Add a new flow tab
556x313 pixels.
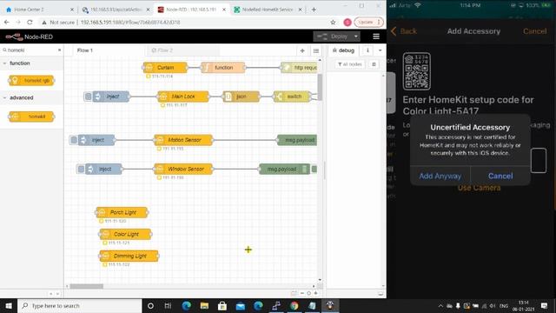click(x=302, y=50)
